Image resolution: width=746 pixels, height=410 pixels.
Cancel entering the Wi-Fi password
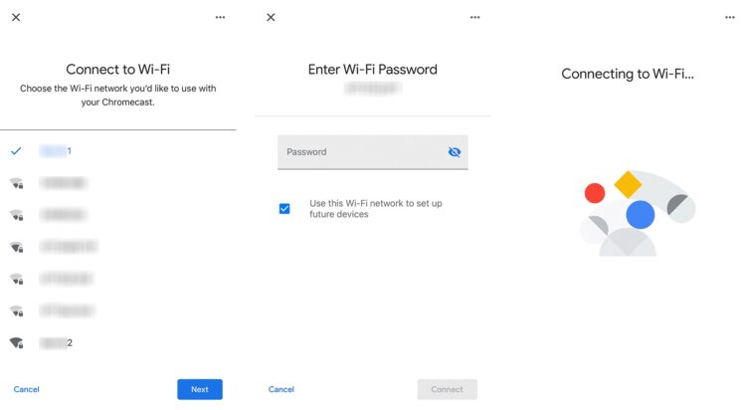(281, 389)
